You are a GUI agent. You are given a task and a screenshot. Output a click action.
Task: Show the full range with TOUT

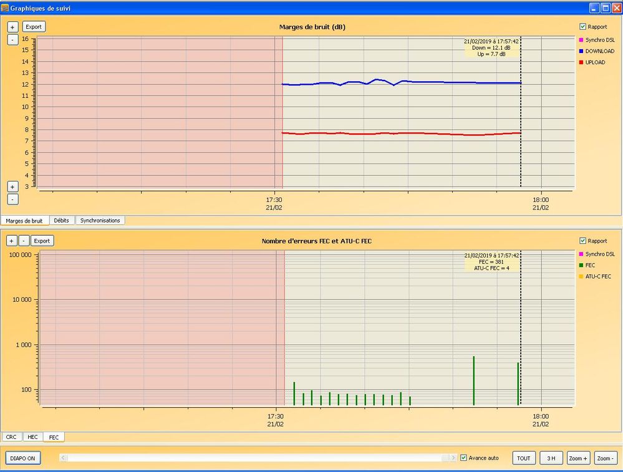[524, 458]
